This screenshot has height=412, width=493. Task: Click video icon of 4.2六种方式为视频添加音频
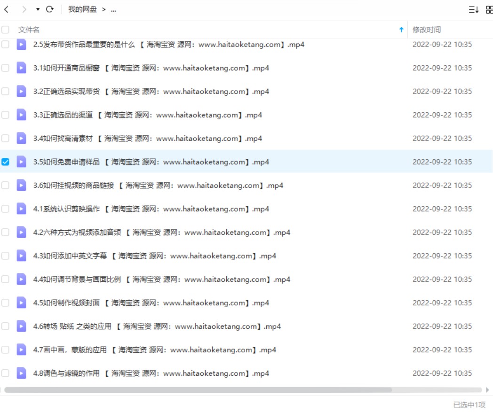21,233
